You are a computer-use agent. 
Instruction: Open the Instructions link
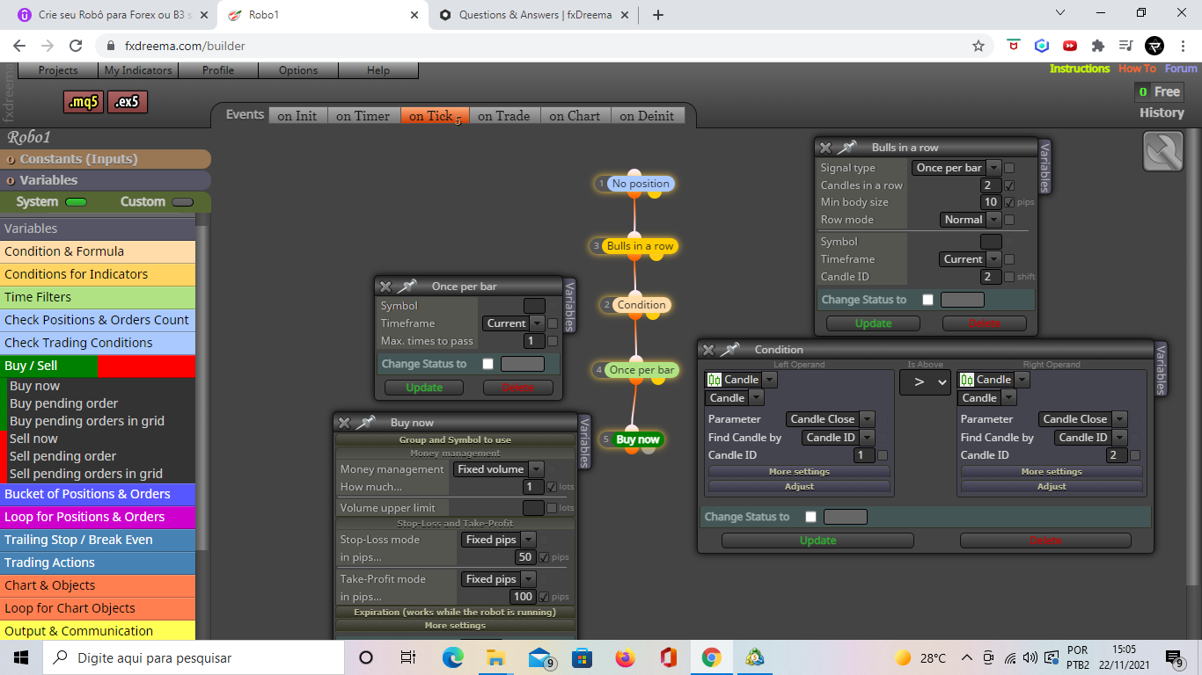point(1080,69)
